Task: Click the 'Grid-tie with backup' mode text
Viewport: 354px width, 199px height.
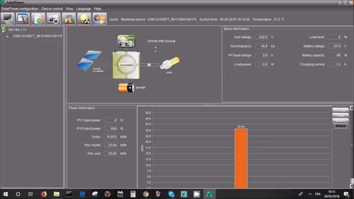Action: [x=161, y=41]
